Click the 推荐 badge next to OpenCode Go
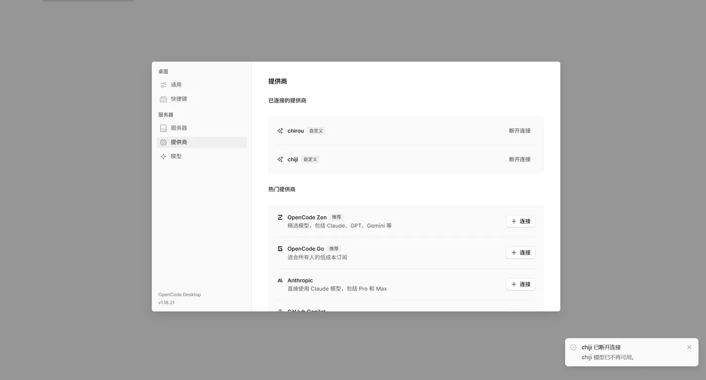 pos(334,249)
